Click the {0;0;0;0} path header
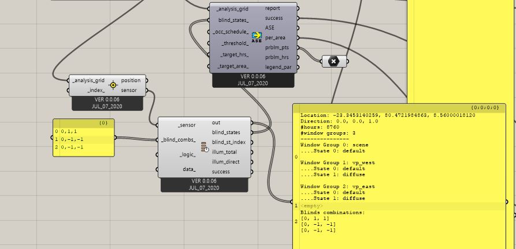This screenshot has height=249, width=516. coord(485,107)
